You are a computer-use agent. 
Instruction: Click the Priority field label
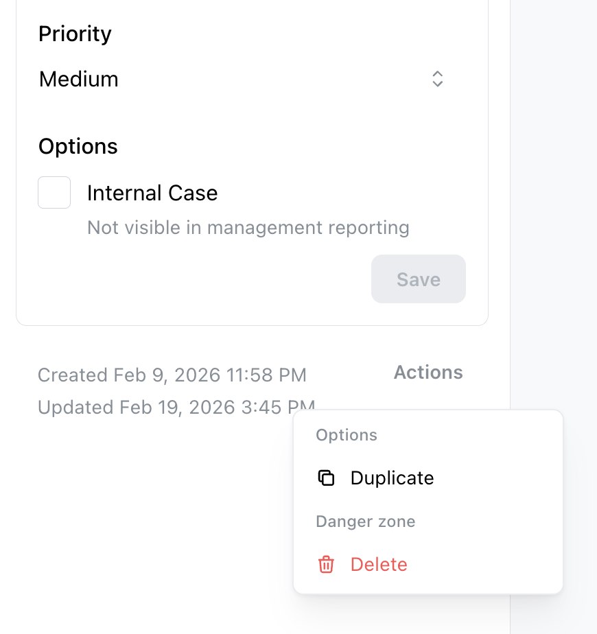tap(75, 34)
